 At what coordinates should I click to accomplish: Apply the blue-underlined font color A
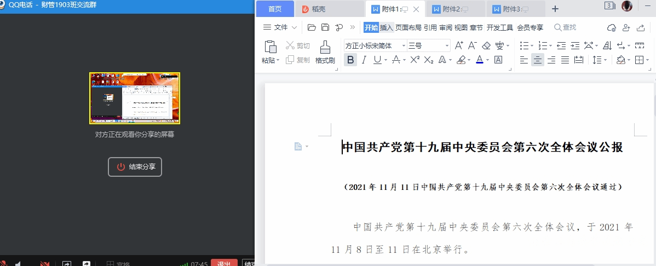tap(480, 60)
